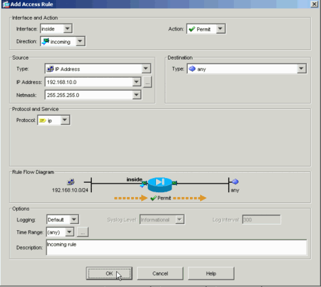Click the firewall device icon in the flow diagram
Image resolution: width=321 pixels, height=287 pixels.
(160, 184)
